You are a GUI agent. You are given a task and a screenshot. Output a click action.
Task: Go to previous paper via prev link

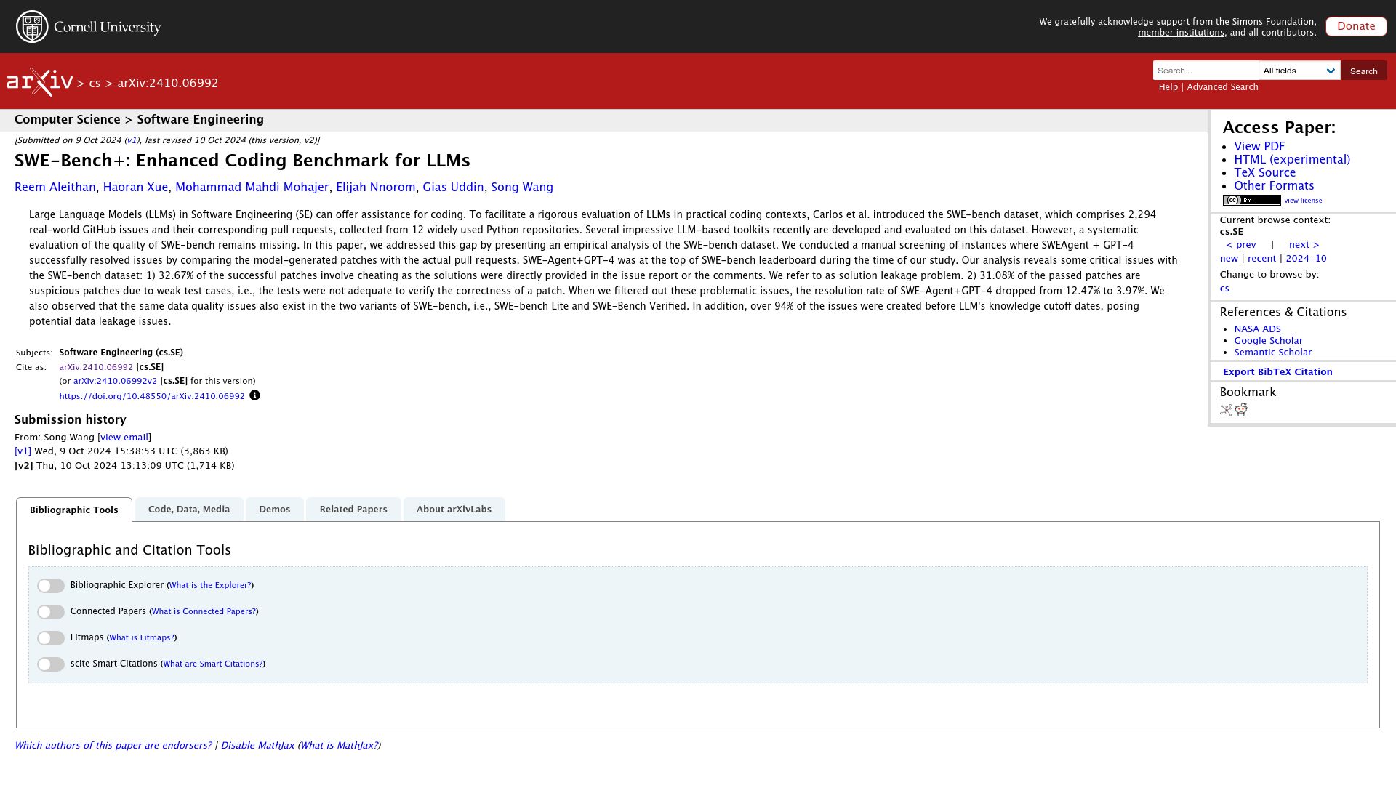1241,245
